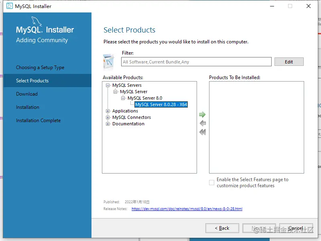This screenshot has height=241, width=321.
Task: Open the release notes news-8-0-28 link
Action: coord(187,208)
